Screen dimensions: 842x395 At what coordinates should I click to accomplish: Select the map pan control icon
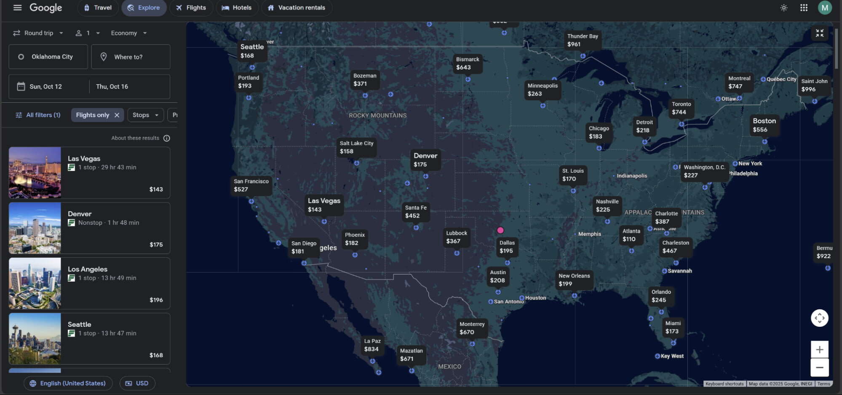(819, 318)
